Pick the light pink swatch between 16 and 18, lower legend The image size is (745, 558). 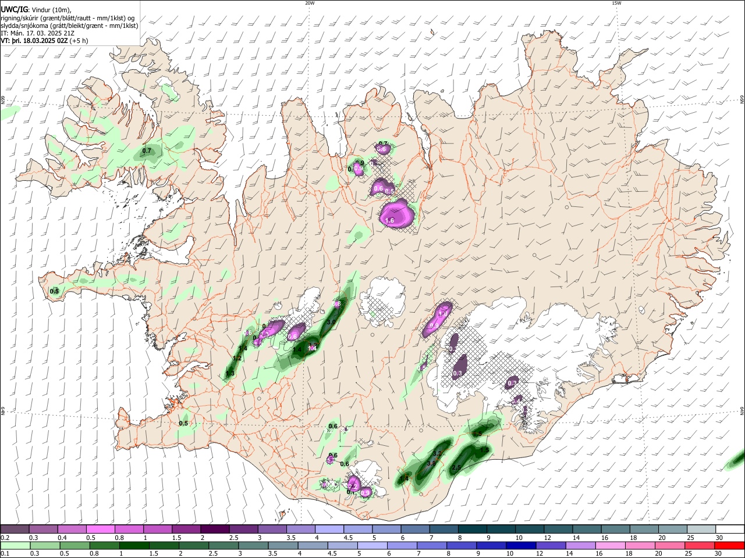[610, 545]
